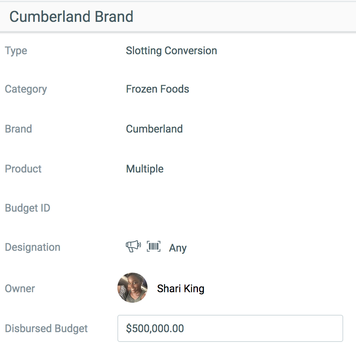Click the Any designation text
This screenshot has height=360, width=356.
(178, 248)
